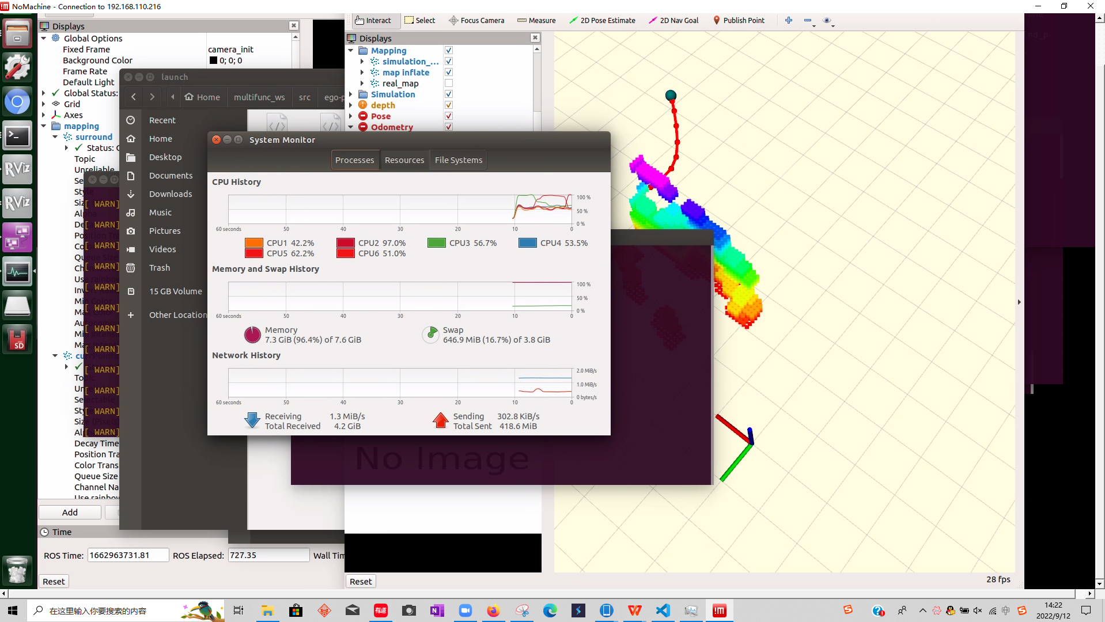Open Microsoft Edge from the taskbar

550,610
